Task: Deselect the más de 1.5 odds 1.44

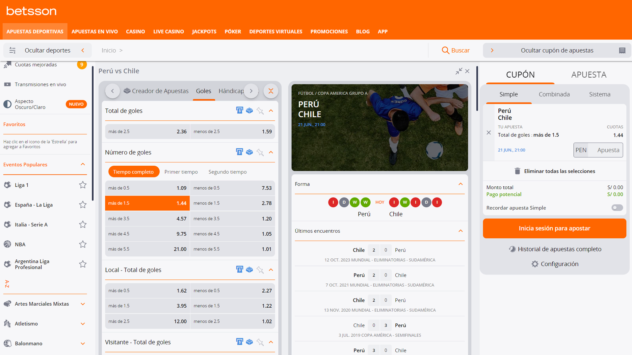Action: (147, 203)
